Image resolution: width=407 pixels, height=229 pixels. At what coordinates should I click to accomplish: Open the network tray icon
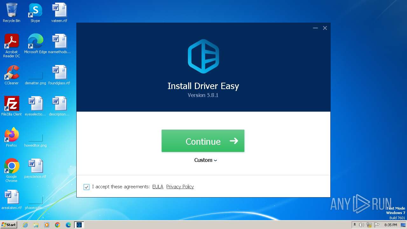369,225
